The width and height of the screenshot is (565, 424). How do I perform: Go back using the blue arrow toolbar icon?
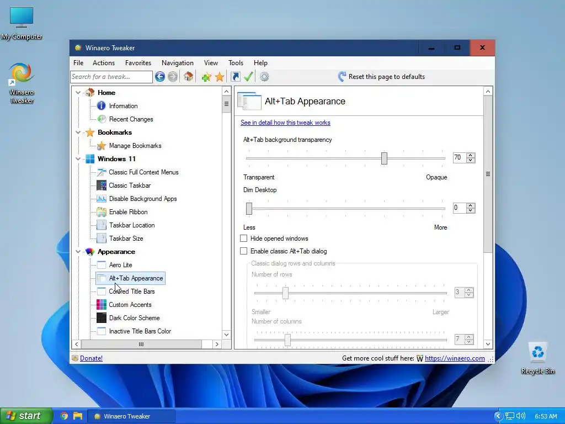pyautogui.click(x=160, y=76)
